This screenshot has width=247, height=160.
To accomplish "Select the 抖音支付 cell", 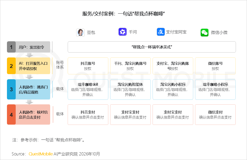I will click(88, 115).
